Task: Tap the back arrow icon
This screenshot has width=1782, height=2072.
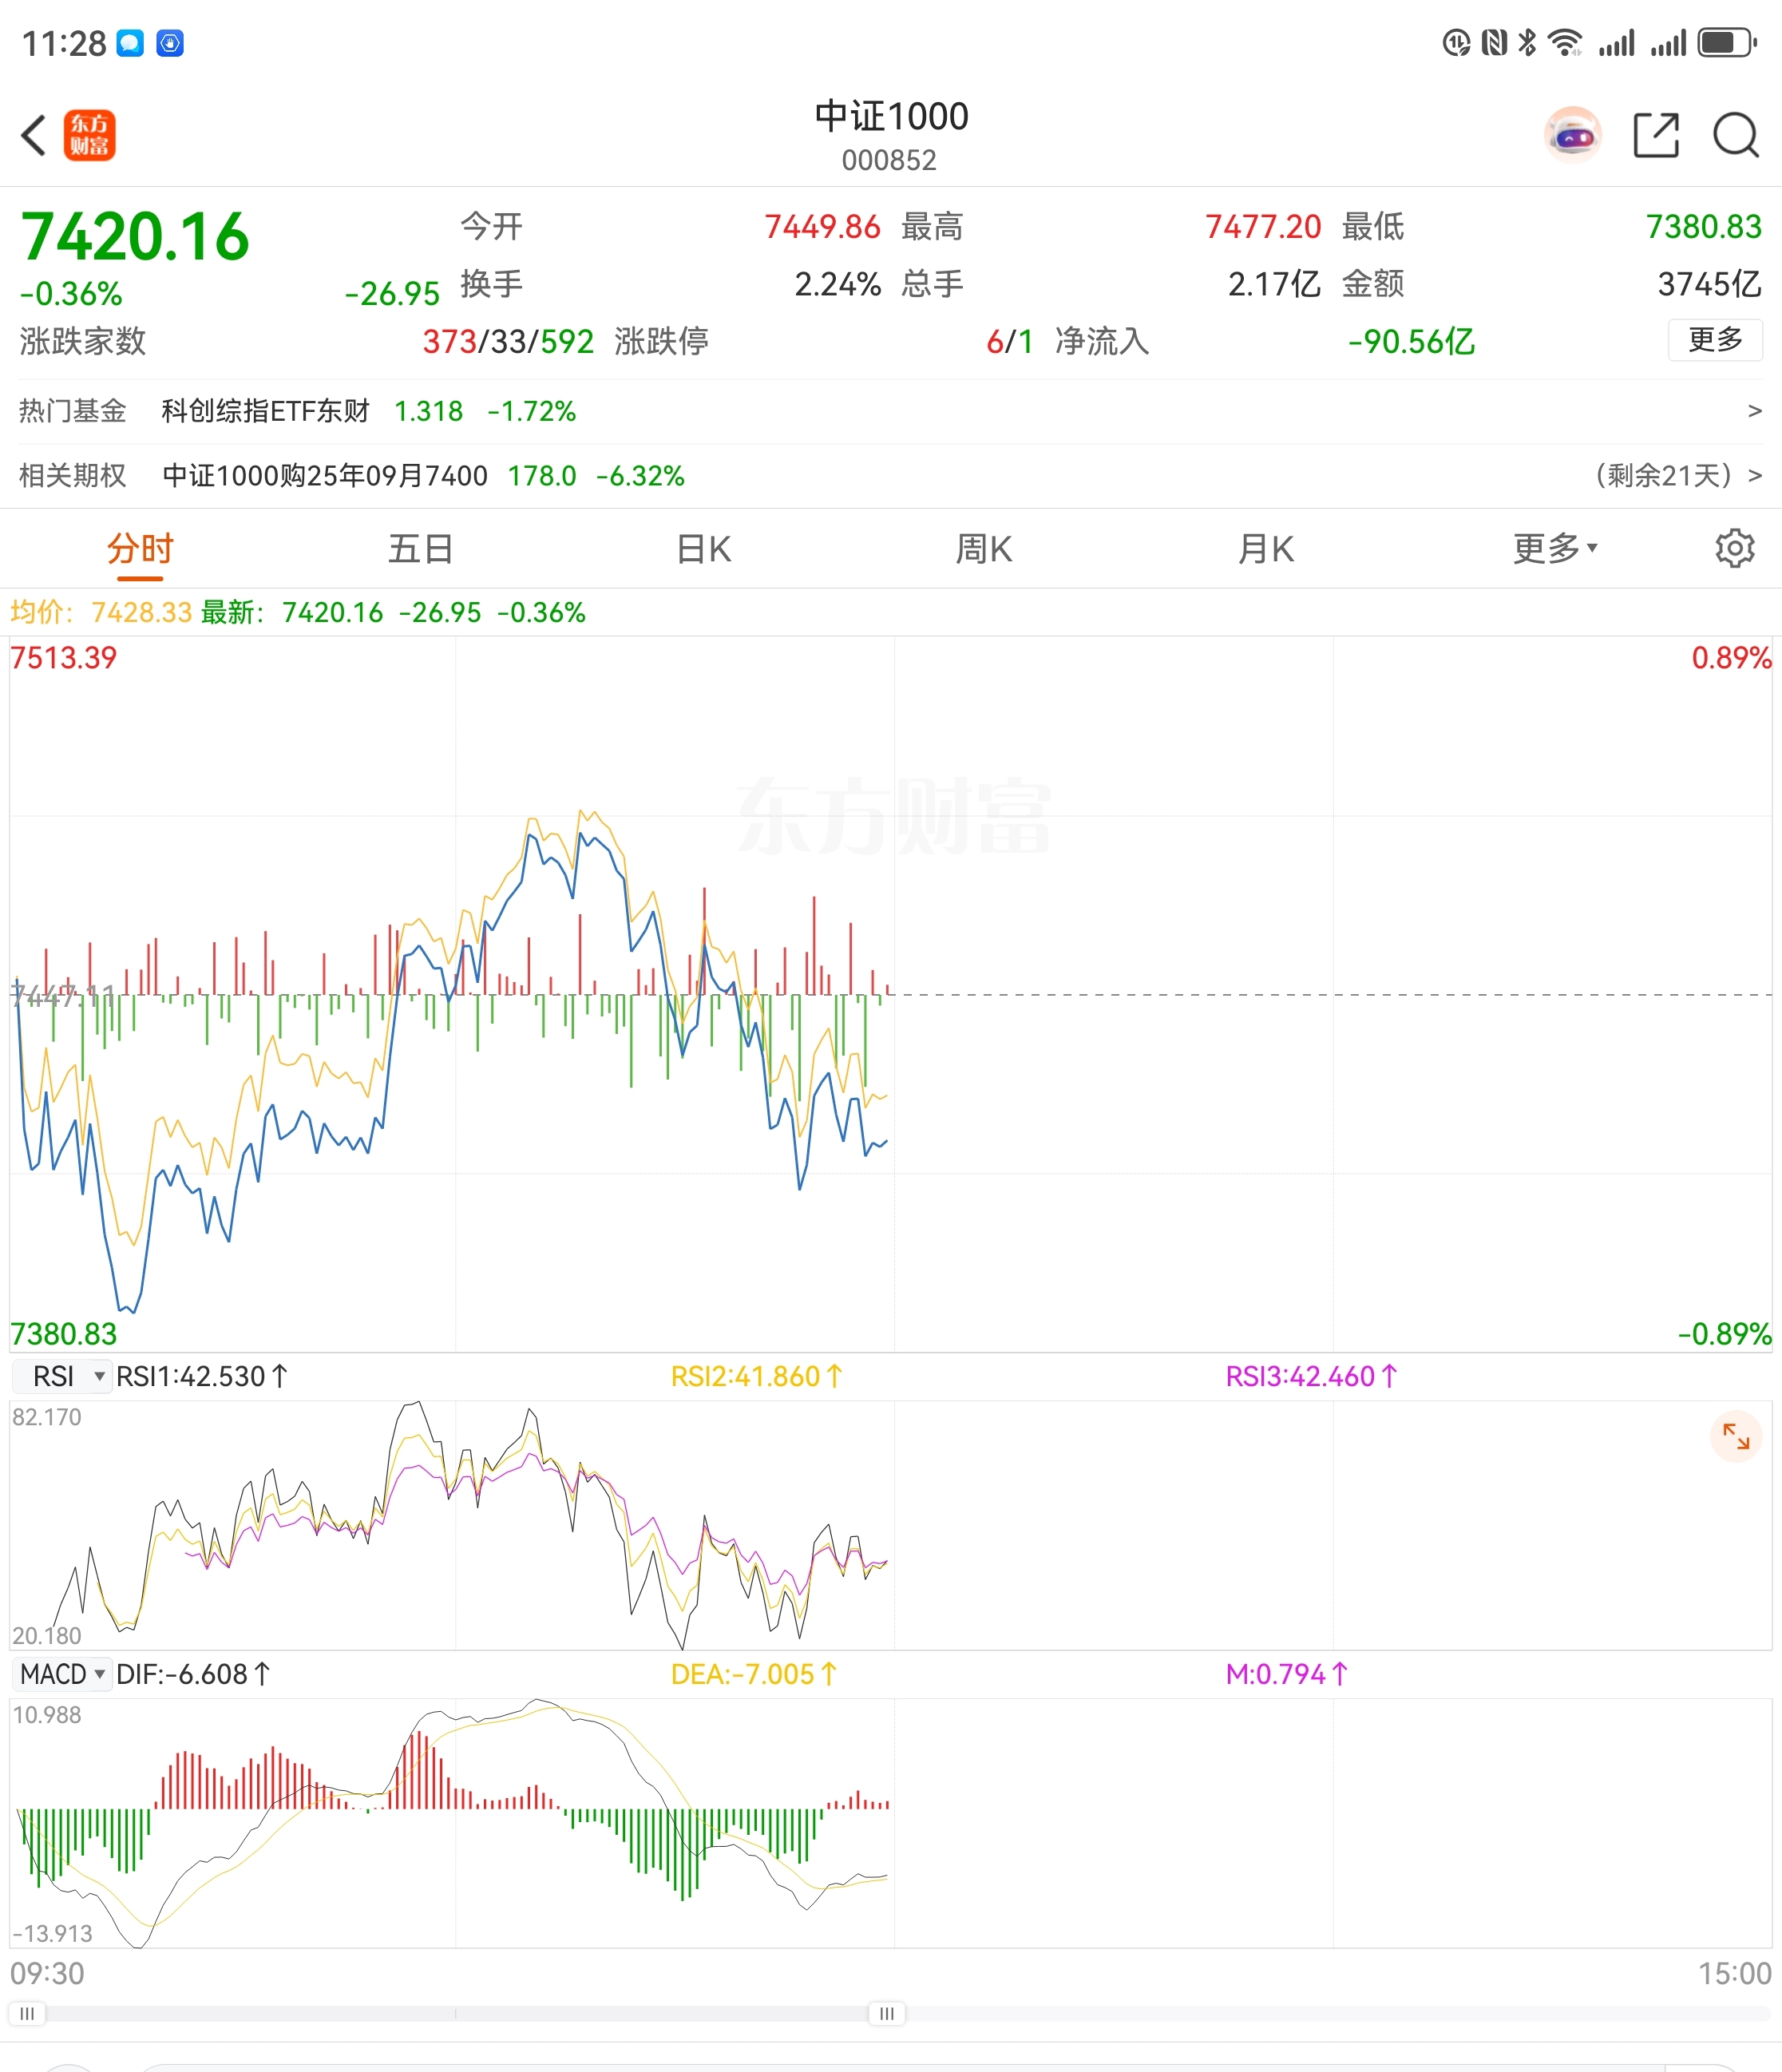Action: [34, 135]
